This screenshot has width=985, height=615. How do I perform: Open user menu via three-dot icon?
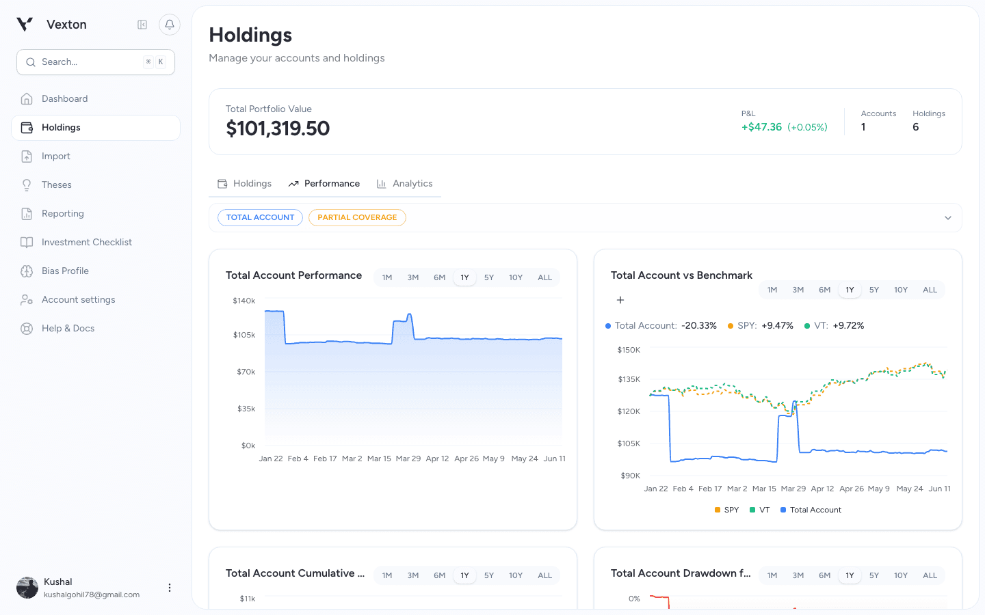pyautogui.click(x=170, y=588)
